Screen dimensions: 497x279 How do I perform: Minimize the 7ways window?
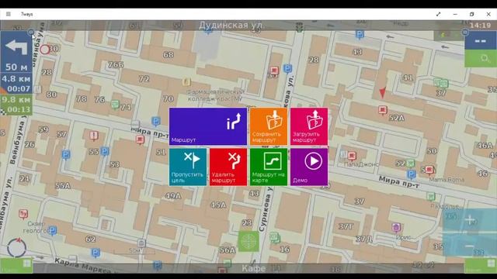click(455, 14)
